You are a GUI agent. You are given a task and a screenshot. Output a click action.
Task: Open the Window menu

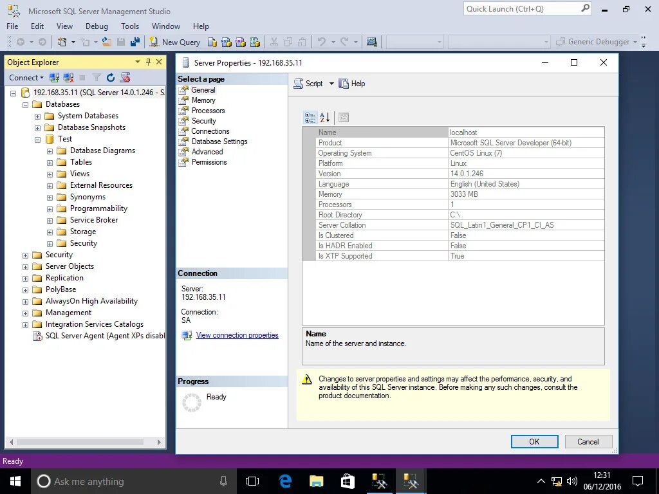pyautogui.click(x=166, y=26)
